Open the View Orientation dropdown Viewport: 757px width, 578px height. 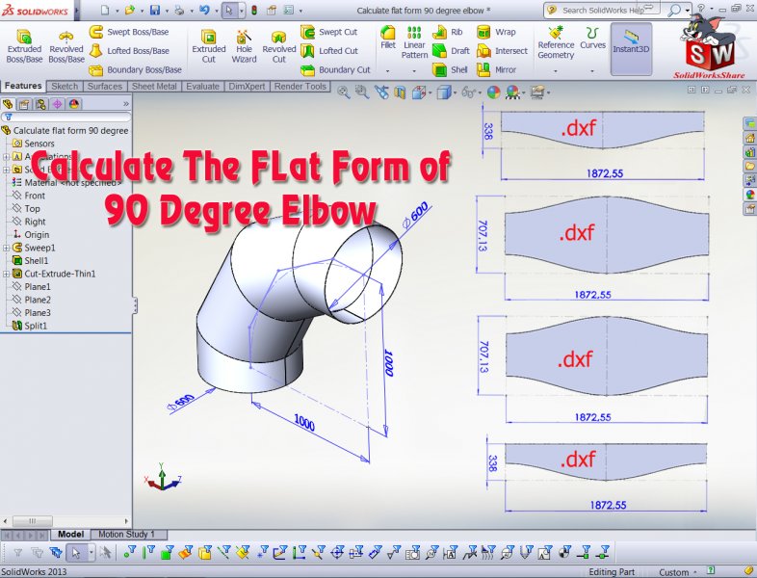pos(420,92)
